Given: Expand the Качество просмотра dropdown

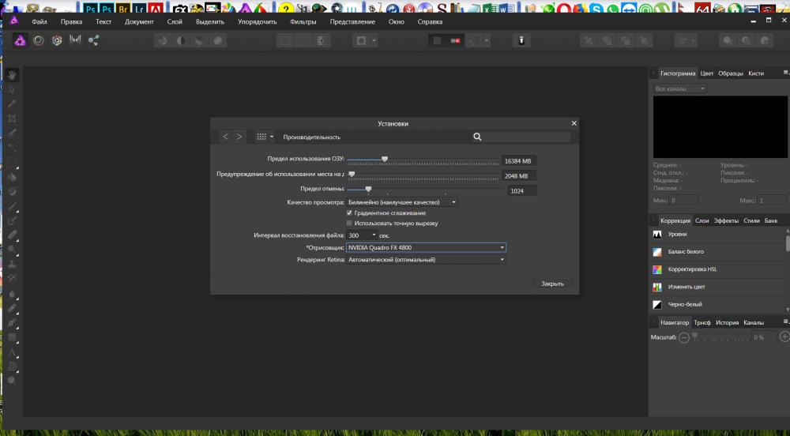Looking at the screenshot, I should pos(401,202).
